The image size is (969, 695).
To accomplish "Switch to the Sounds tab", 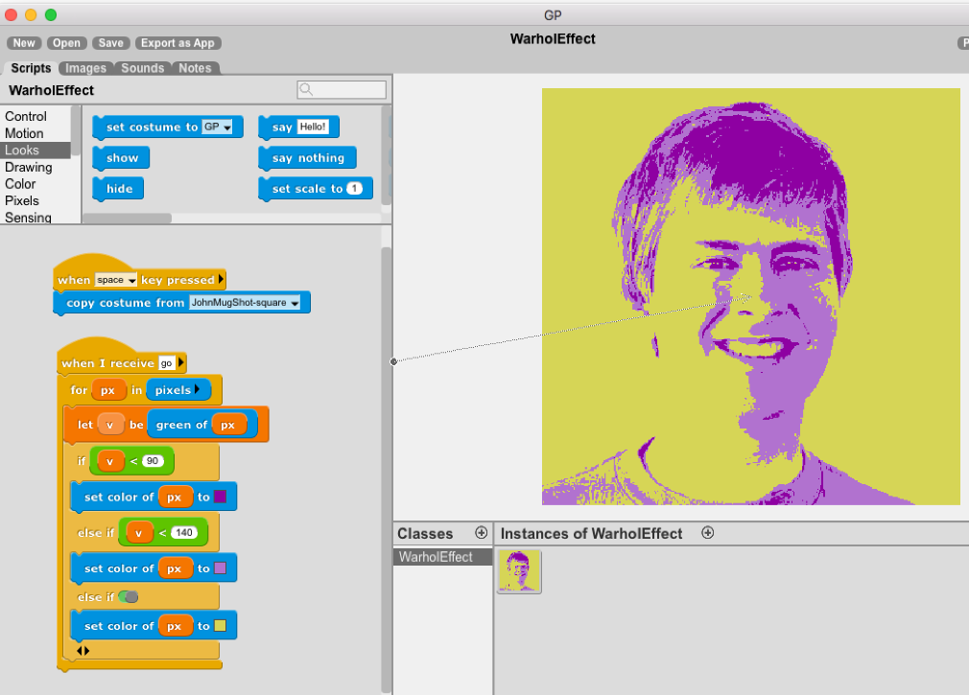I will click(142, 68).
